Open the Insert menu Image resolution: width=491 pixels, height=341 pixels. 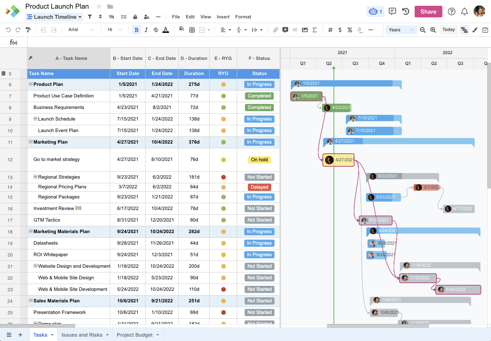tap(223, 17)
